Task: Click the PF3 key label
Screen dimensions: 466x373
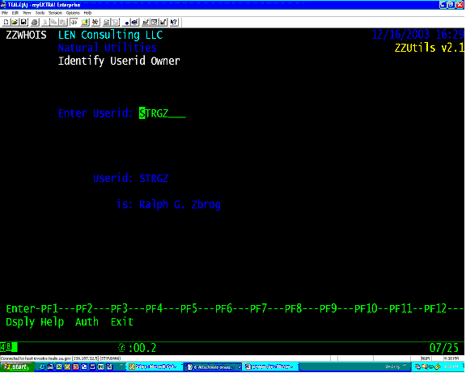Action: point(119,309)
